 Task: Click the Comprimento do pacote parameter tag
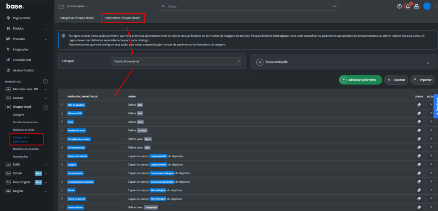coord(81,181)
